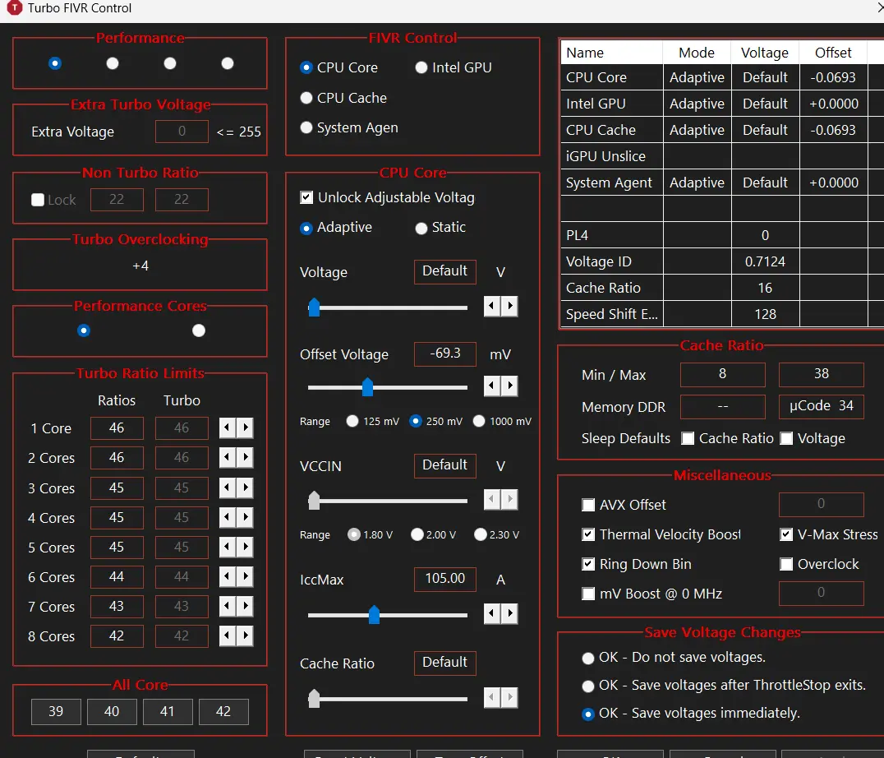Increase the 3 Cores turbo ratio with right arrow
This screenshot has height=758, width=884.
(x=246, y=488)
